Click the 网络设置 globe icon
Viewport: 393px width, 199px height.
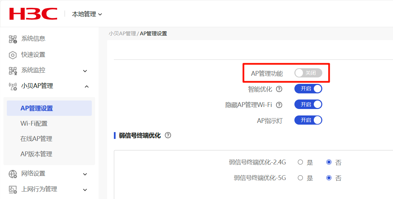(x=13, y=174)
